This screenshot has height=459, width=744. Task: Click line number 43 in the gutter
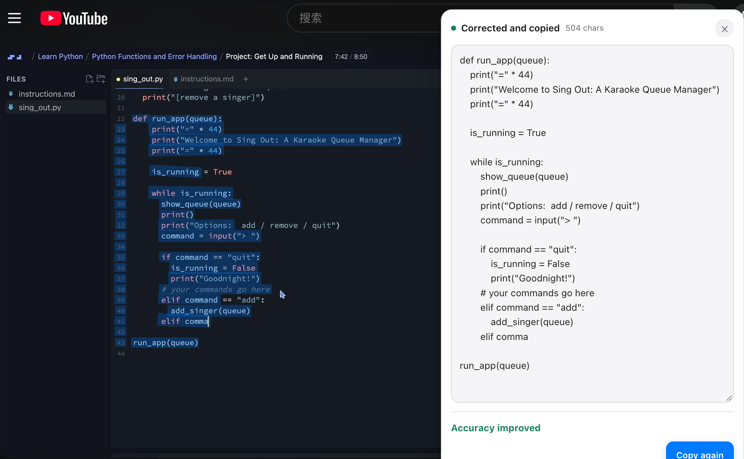pyautogui.click(x=121, y=343)
